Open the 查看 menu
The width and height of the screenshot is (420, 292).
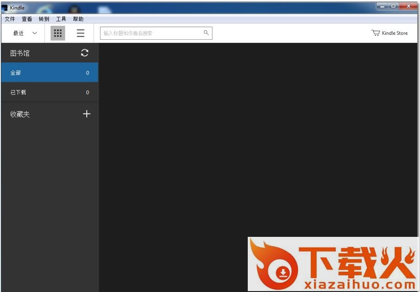click(x=27, y=19)
